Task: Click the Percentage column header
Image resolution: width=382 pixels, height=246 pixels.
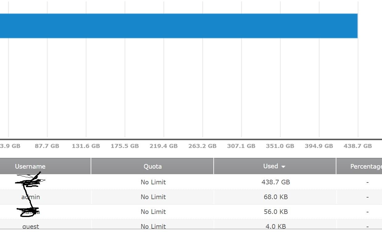Action: [x=366, y=166]
